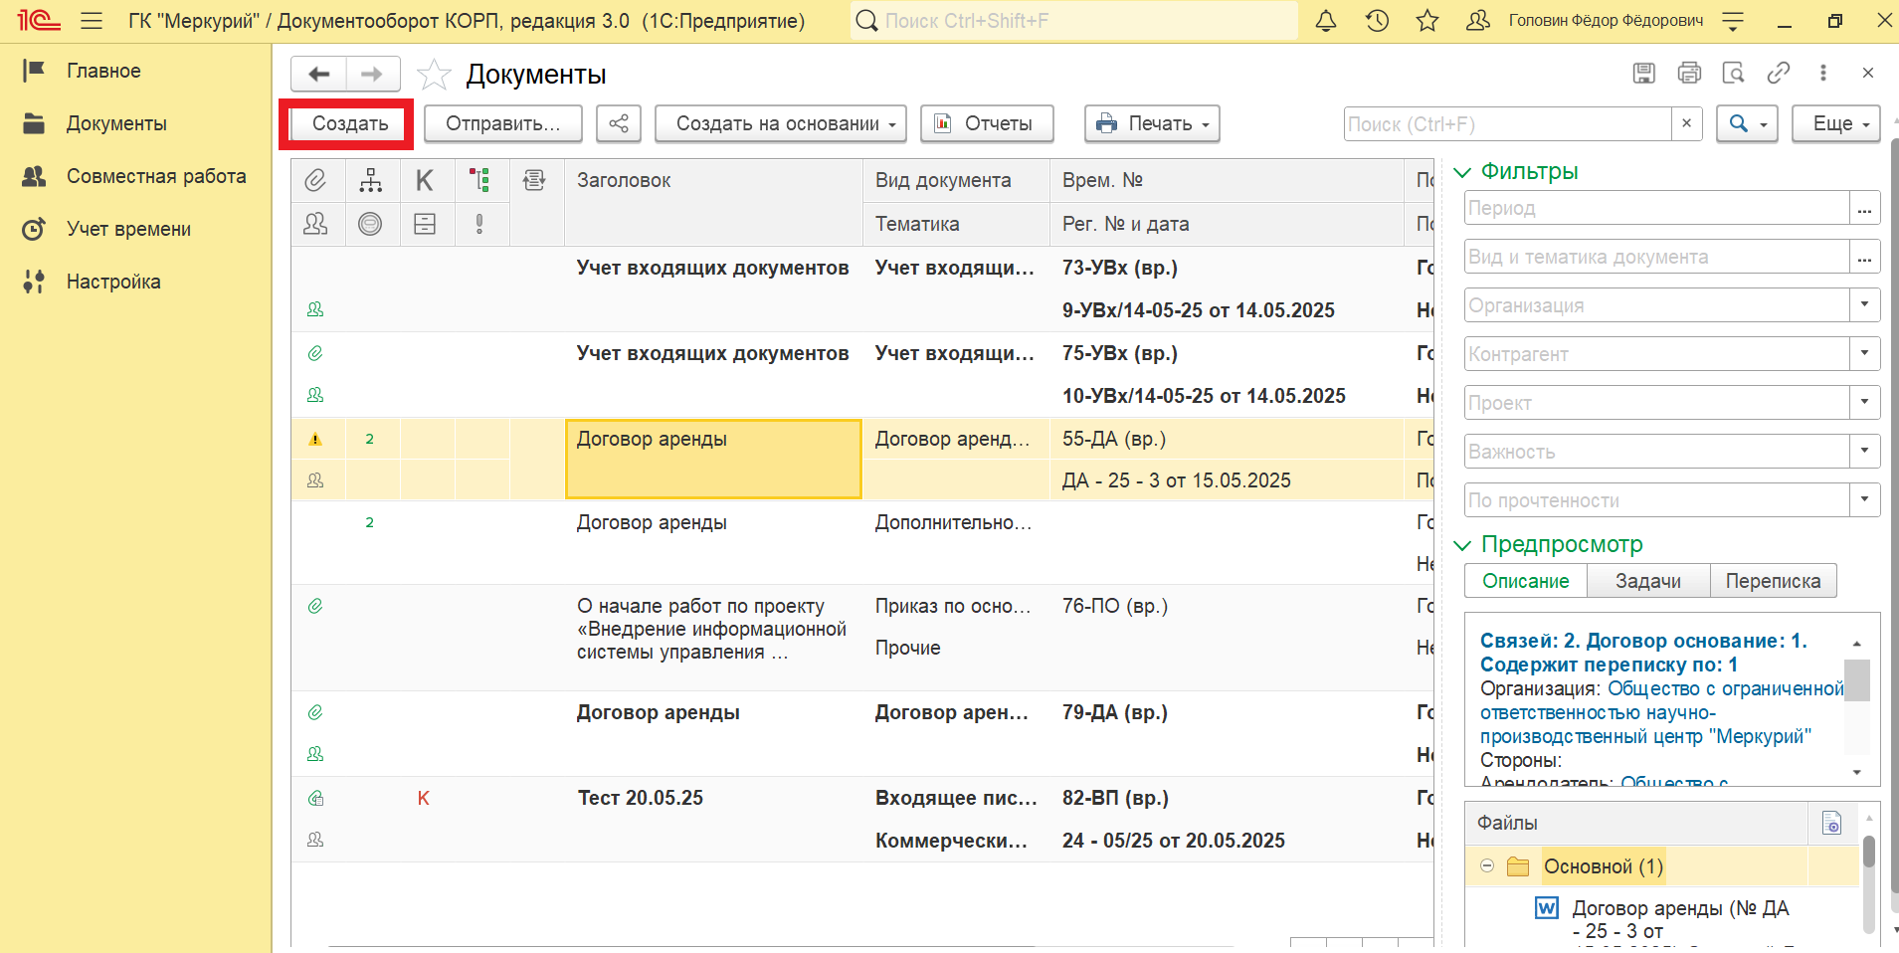Screen dimensions: 1899x953
Task: Click the get link chain icon
Action: [1778, 73]
